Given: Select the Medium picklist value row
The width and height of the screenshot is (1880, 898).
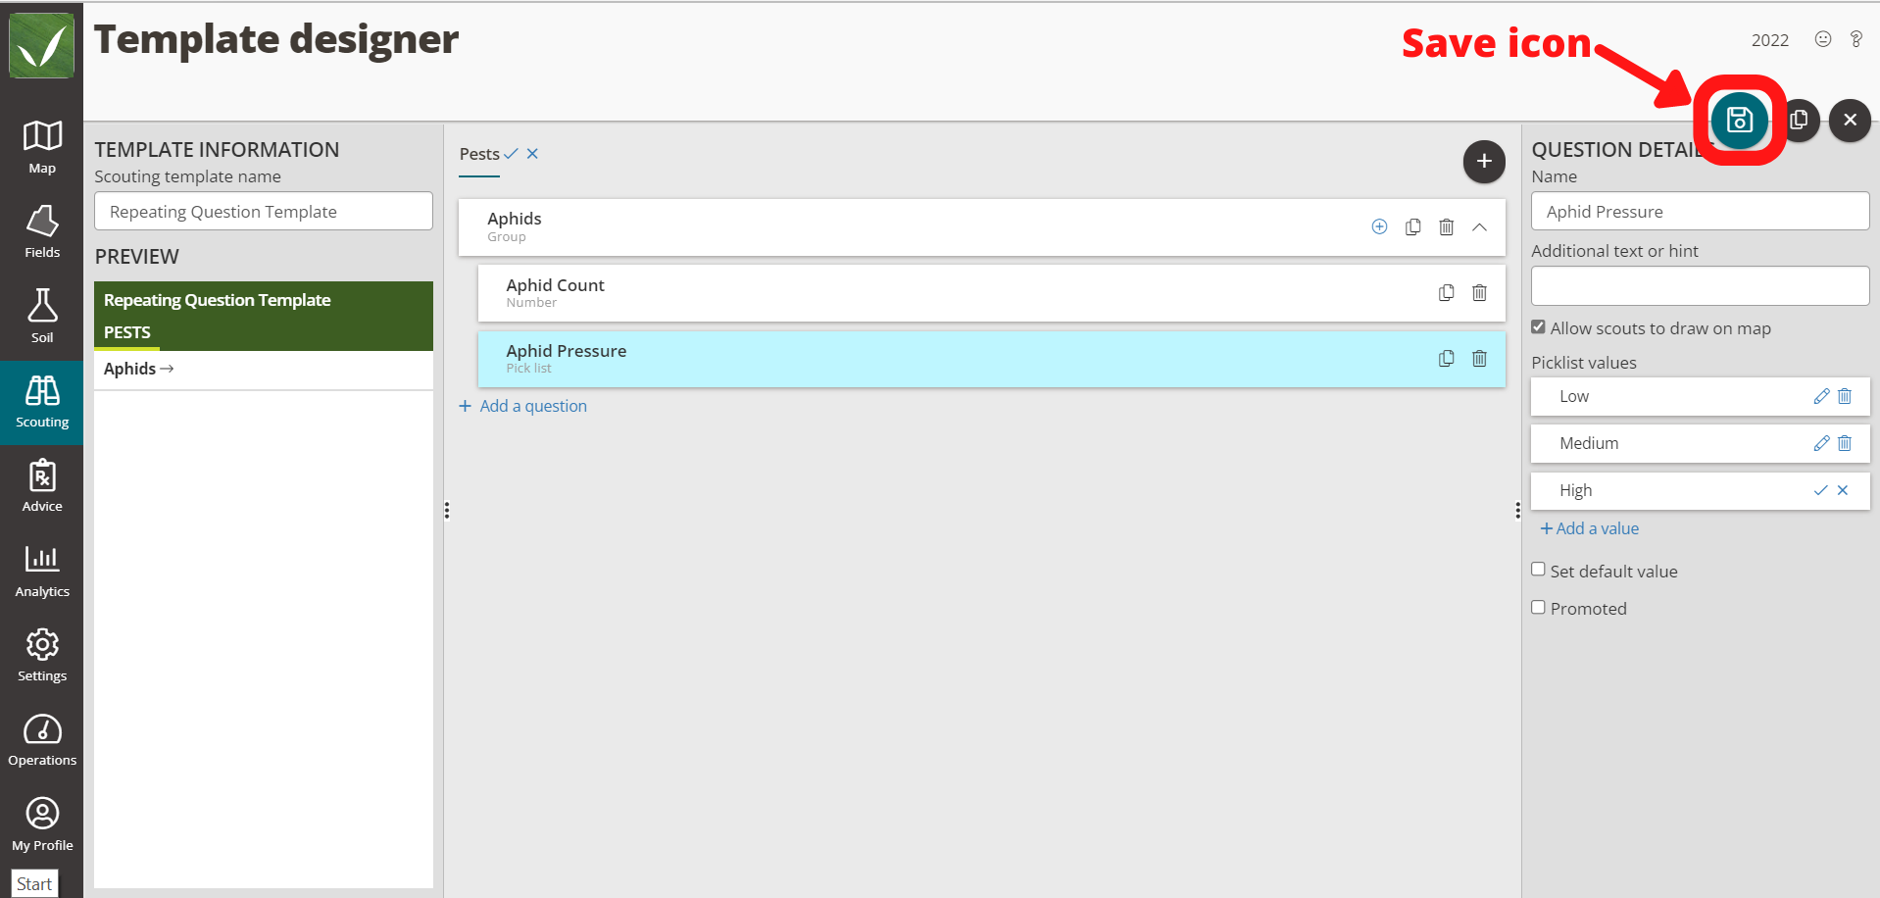Looking at the screenshot, I should (x=1700, y=443).
